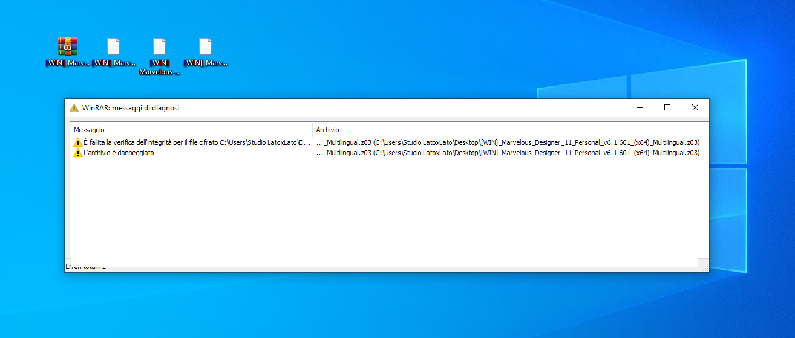Click the "Errori totali: 2" status text

coord(85,267)
